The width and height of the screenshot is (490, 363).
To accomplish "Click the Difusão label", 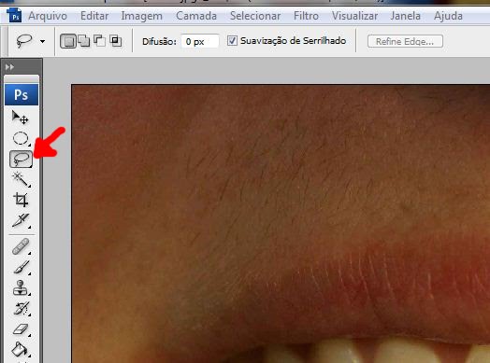I will 159,41.
